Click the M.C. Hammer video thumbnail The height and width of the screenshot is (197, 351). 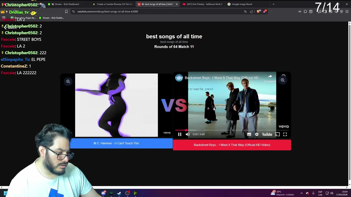tap(116, 105)
